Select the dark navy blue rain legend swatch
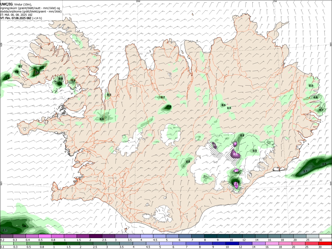Viewport: 332px width, 249px height. [232, 243]
